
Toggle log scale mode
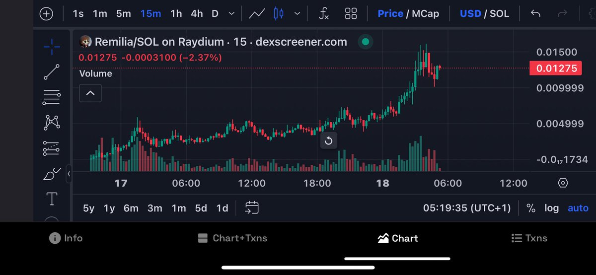(x=551, y=208)
